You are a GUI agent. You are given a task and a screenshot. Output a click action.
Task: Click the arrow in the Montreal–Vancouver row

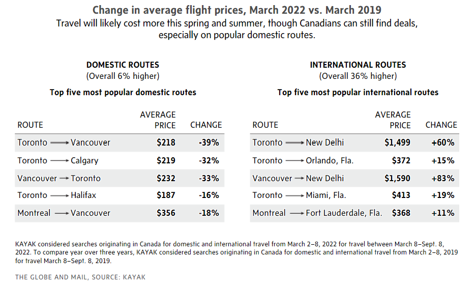point(61,213)
